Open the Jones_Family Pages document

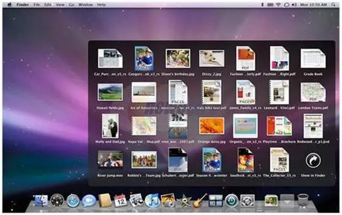pyautogui.click(x=245, y=92)
